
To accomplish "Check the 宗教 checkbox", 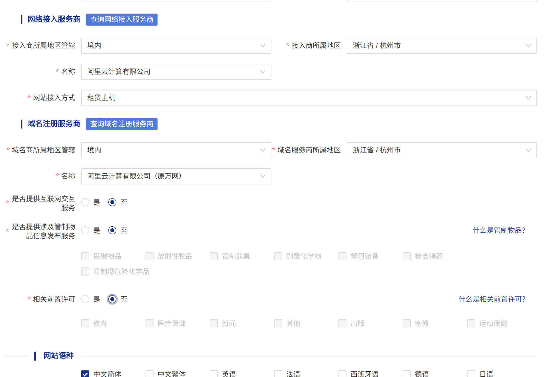I will [x=407, y=323].
